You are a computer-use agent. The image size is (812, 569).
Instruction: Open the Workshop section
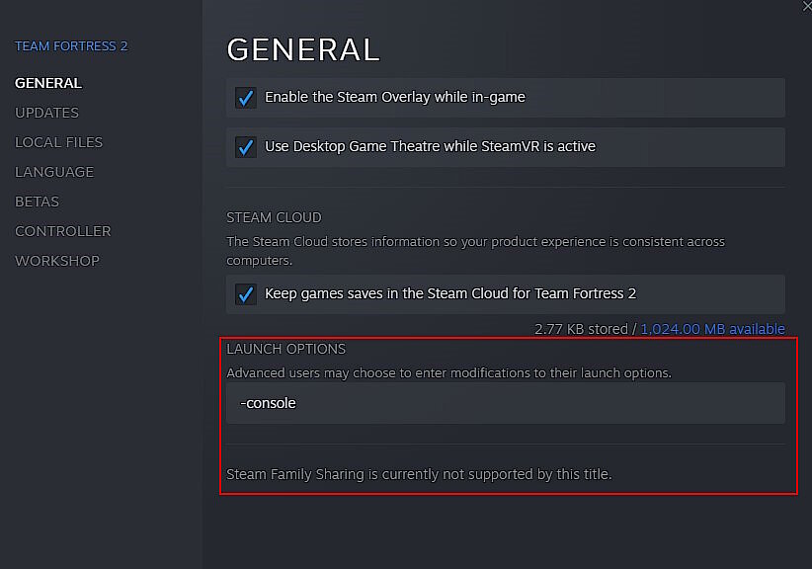(x=54, y=260)
